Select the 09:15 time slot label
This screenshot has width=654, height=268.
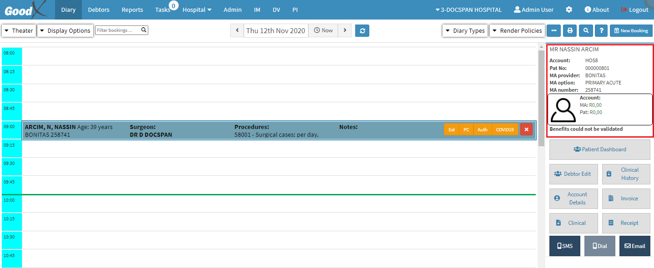click(x=9, y=145)
